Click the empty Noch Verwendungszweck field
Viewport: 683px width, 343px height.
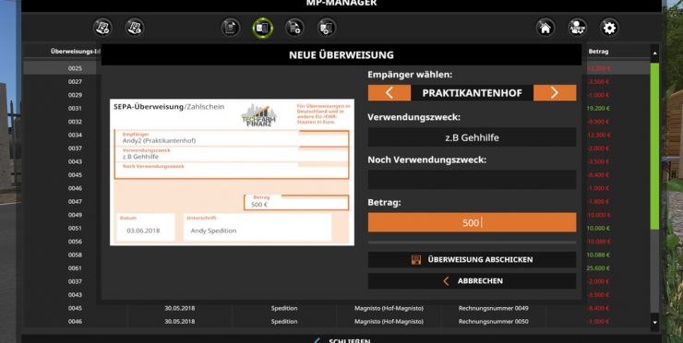(472, 180)
